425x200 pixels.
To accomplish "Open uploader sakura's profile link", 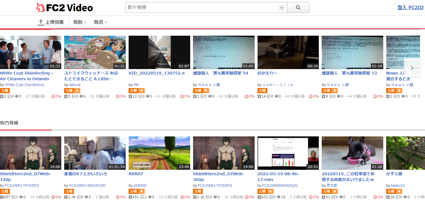I will [x=75, y=85].
